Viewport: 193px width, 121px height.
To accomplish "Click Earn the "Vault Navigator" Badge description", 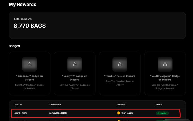I will (165, 87).
